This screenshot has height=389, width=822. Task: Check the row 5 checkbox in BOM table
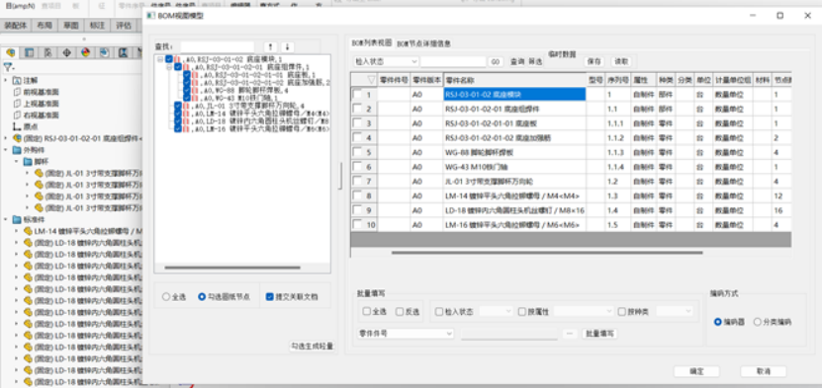coord(357,152)
